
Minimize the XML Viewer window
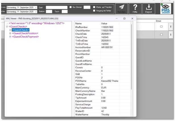coord(117,18)
